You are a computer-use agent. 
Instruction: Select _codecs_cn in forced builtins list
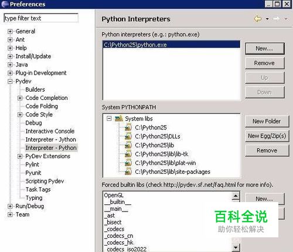tap(119, 236)
